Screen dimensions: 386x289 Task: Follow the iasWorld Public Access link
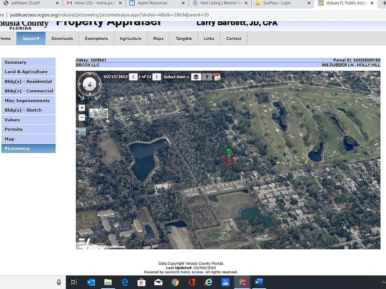pyautogui.click(x=184, y=272)
